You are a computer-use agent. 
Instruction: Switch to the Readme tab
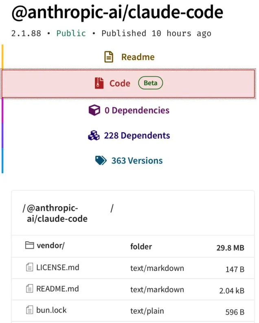(x=138, y=57)
